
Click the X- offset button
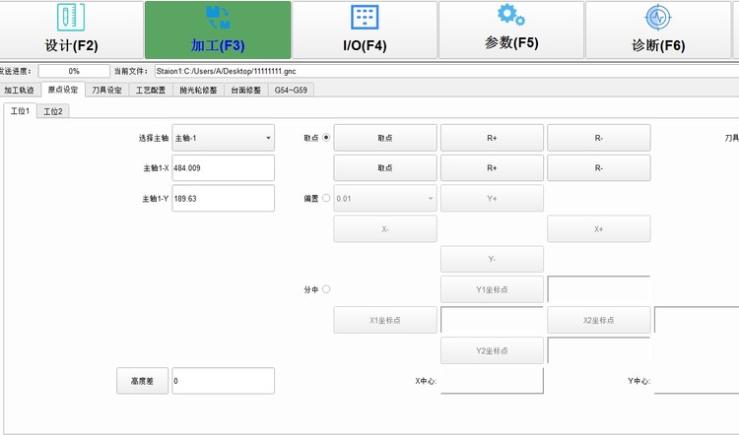[x=385, y=228]
